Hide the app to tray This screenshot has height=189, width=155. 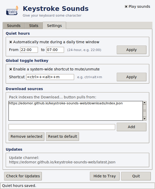pos(105,176)
